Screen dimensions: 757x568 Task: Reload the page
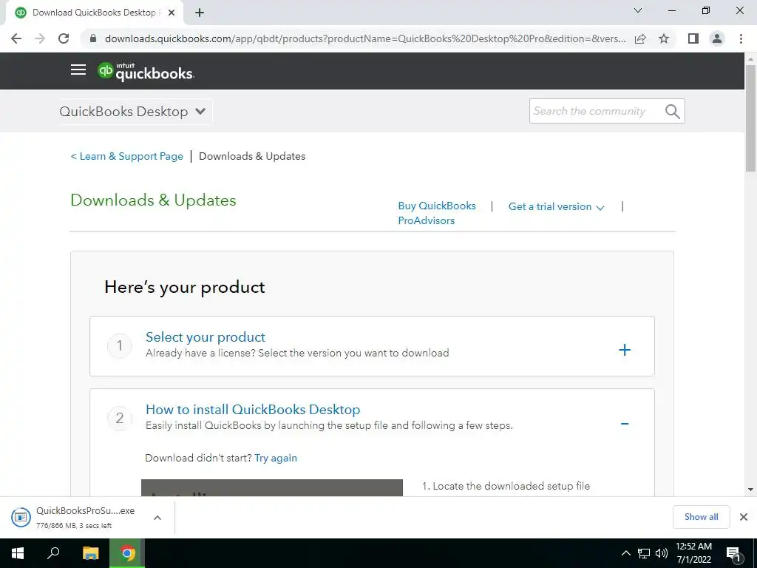(64, 38)
